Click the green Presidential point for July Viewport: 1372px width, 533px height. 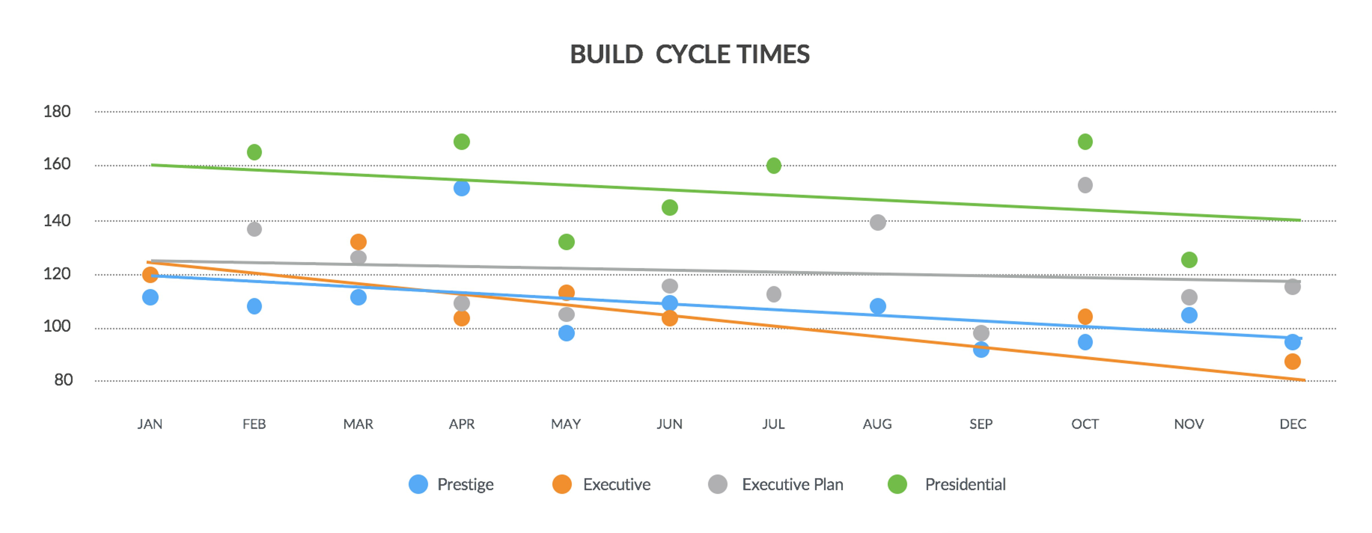click(x=774, y=166)
